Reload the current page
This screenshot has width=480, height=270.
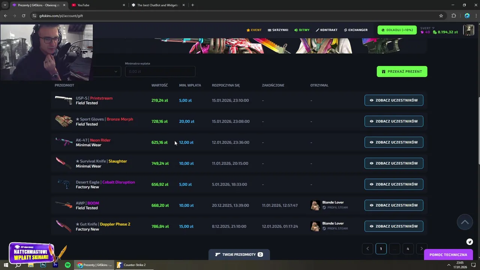click(x=23, y=16)
